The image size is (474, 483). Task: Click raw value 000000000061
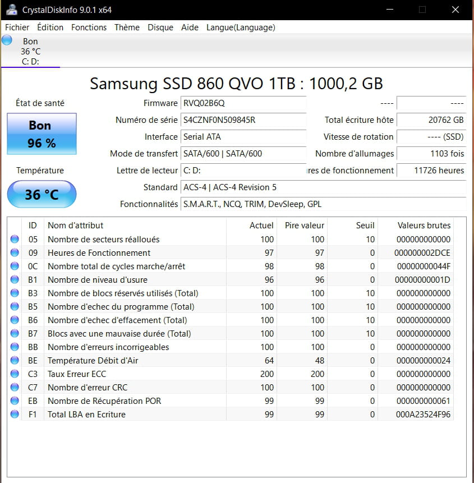point(423,401)
